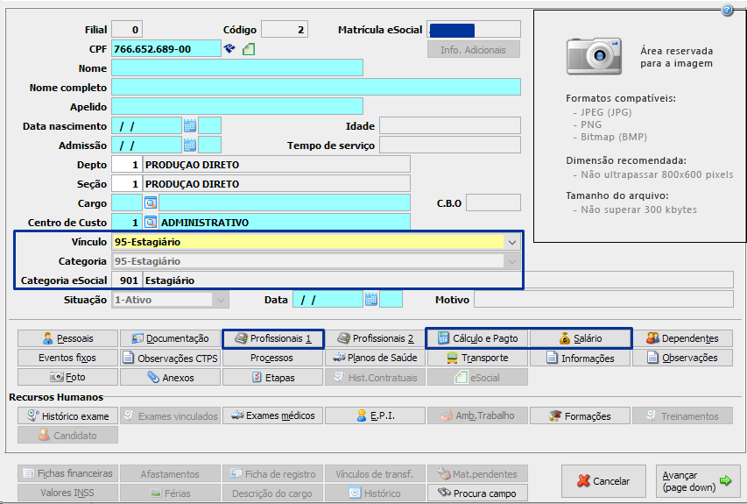
Task: Click the Situação Data field
Action: [328, 300]
